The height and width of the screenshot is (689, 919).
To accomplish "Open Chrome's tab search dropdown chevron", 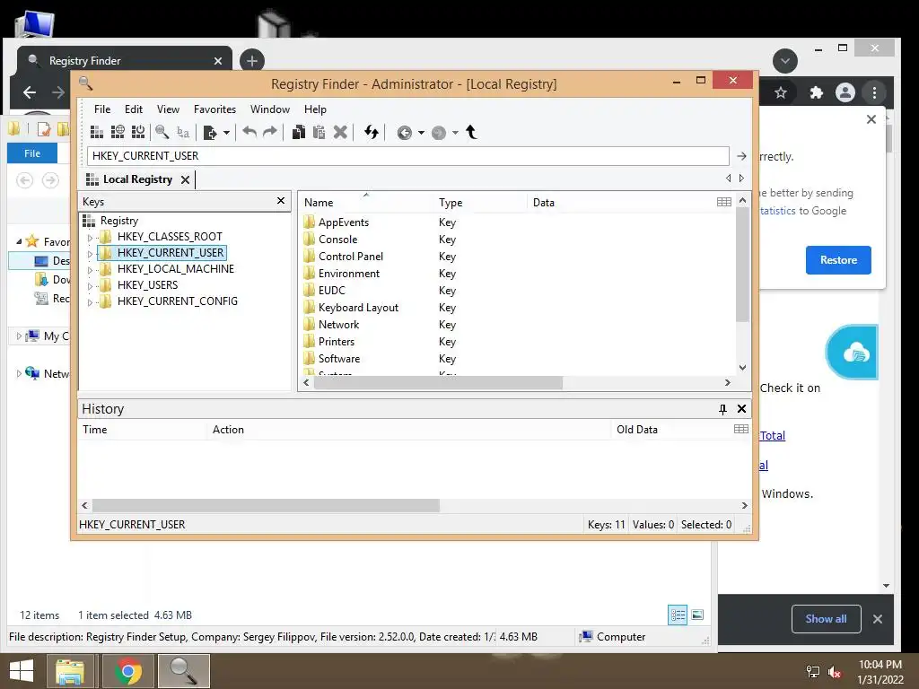I will tap(784, 61).
